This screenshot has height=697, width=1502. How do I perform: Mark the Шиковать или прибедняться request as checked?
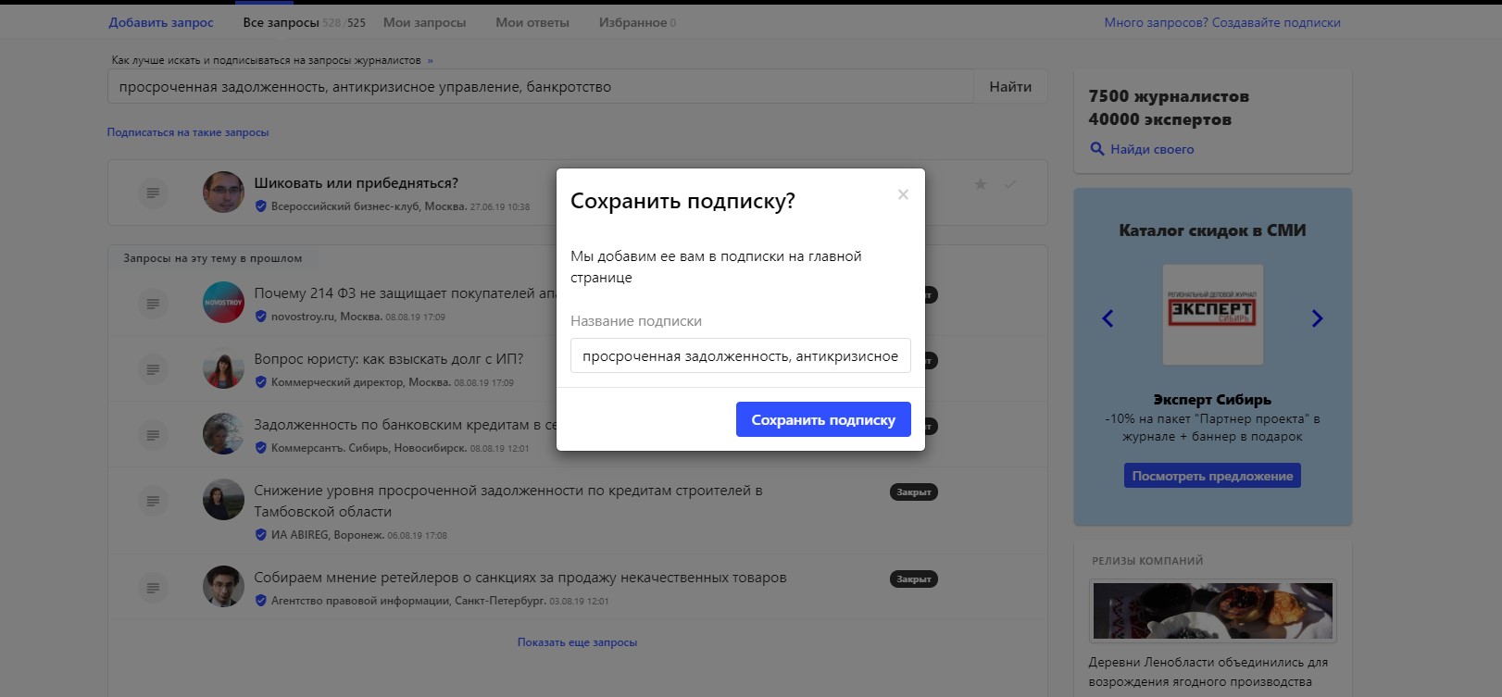tap(1010, 184)
